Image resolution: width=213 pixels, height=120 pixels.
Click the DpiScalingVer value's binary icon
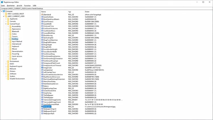42,38
